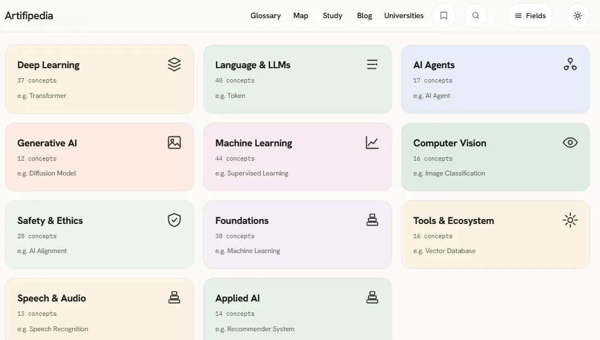The height and width of the screenshot is (340, 600).
Task: Click 'e.g. Speech Recognition' example text
Action: pos(53,329)
